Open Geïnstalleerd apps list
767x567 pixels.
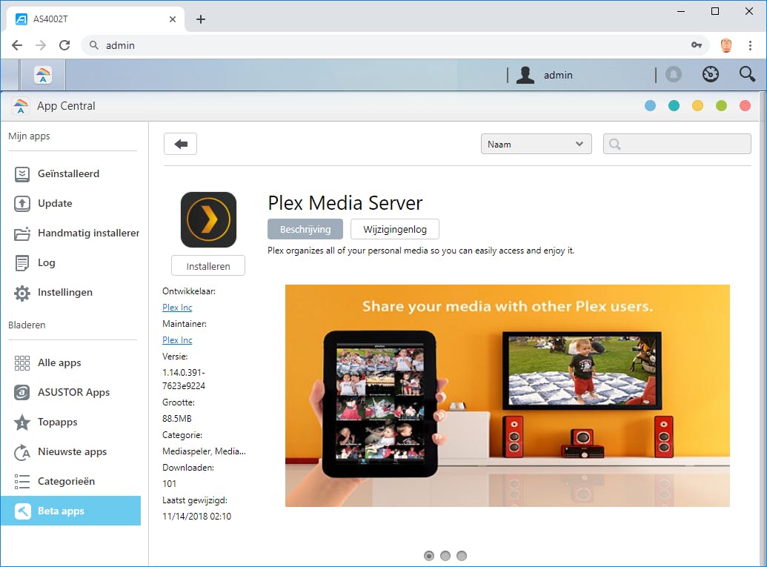click(x=71, y=173)
